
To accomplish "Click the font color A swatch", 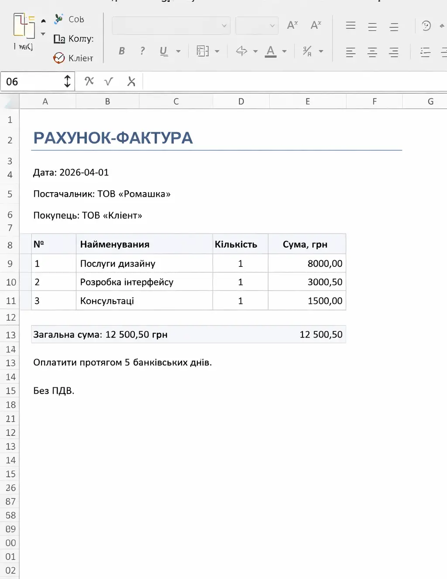I will coord(271,52).
